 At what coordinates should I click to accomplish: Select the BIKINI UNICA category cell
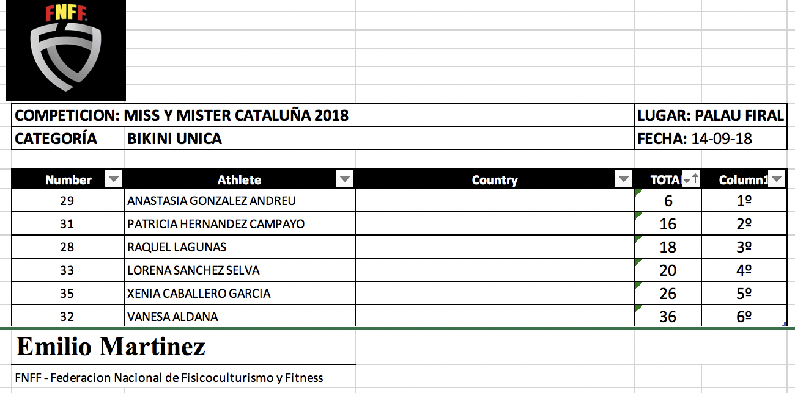[175, 139]
